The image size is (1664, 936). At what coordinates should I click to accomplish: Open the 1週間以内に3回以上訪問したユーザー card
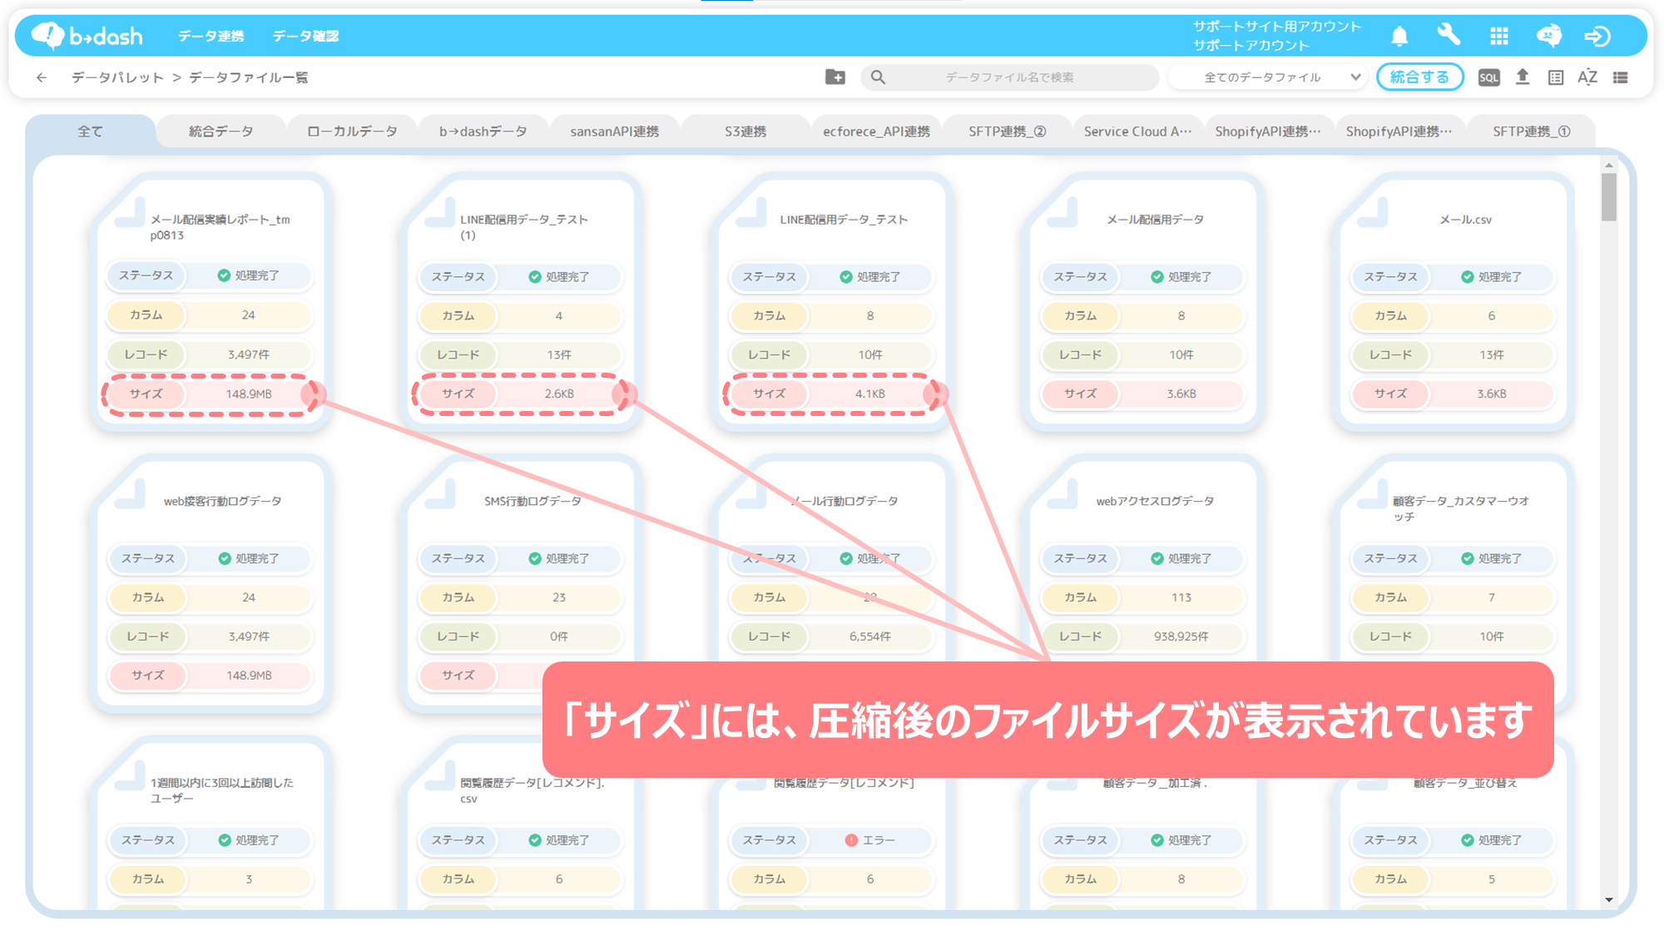pyautogui.click(x=210, y=824)
